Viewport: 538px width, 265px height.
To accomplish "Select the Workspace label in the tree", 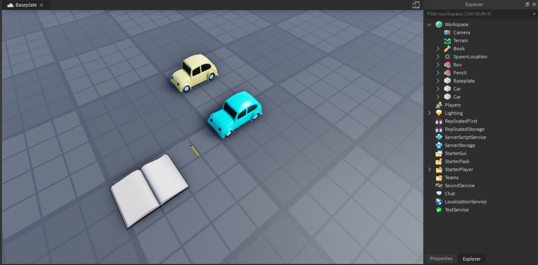I will click(456, 24).
